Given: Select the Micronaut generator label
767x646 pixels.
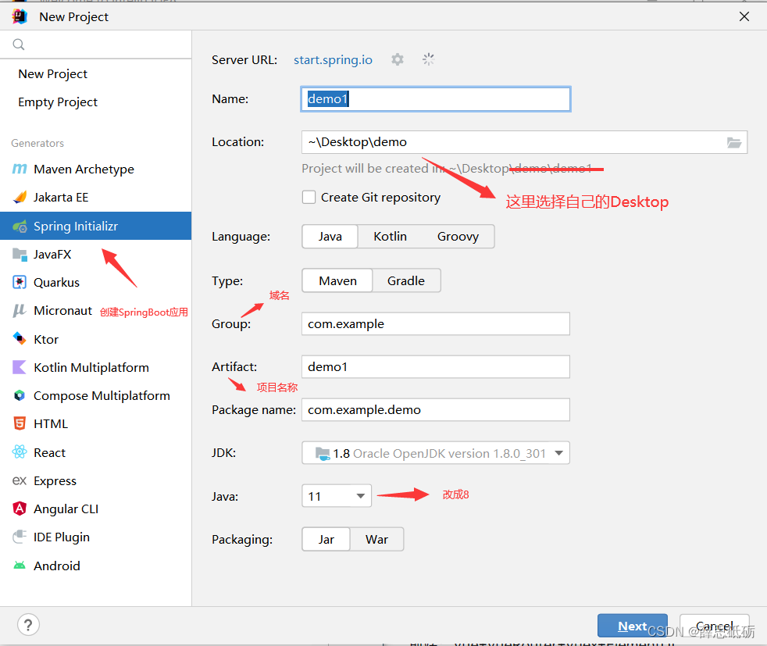Looking at the screenshot, I should [62, 311].
